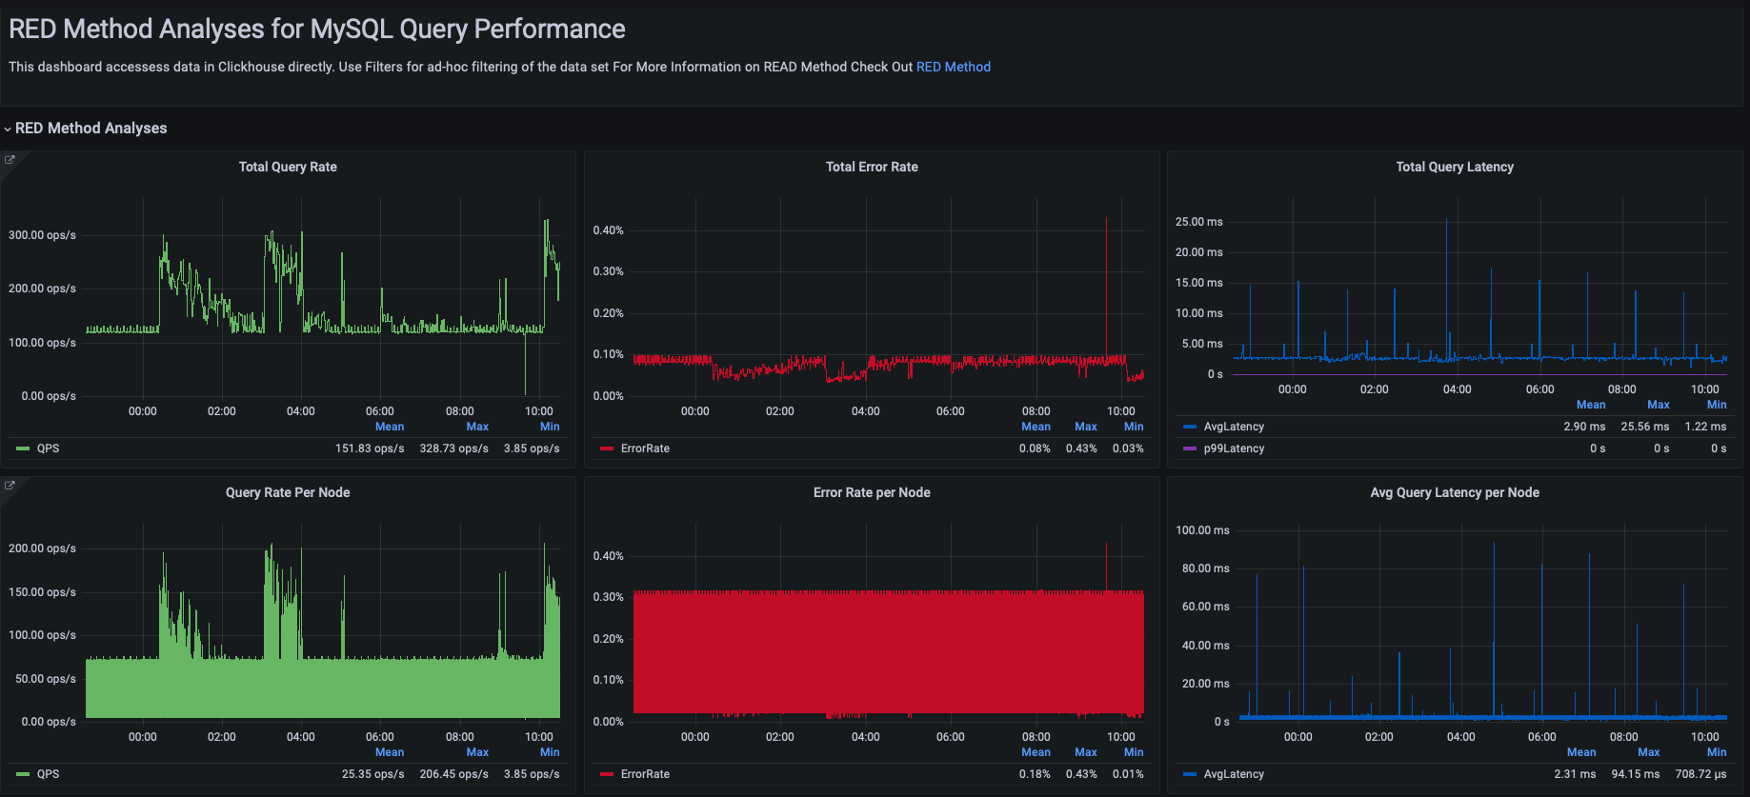Click green QPS color swatch in Total Query Rate
This screenshot has height=797, width=1750.
23,448
